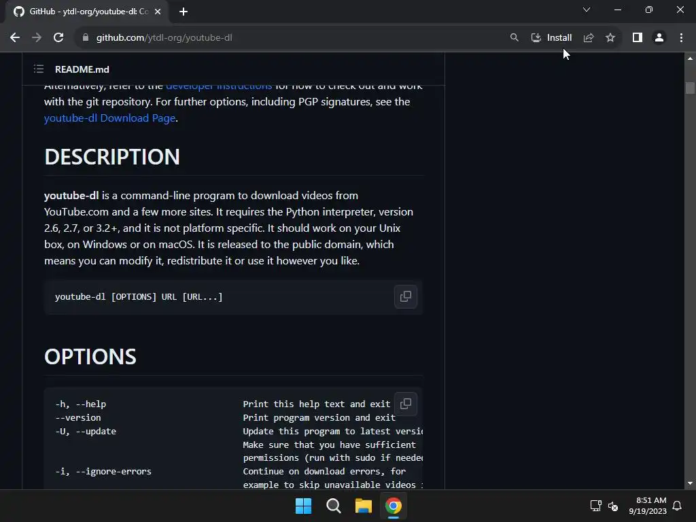The image size is (696, 522).
Task: Go back with the browser back arrow
Action: tap(15, 38)
